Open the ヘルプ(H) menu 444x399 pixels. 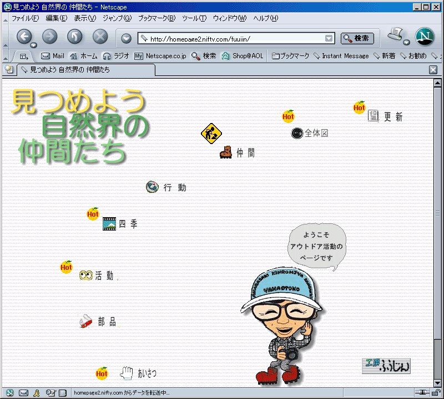click(266, 18)
